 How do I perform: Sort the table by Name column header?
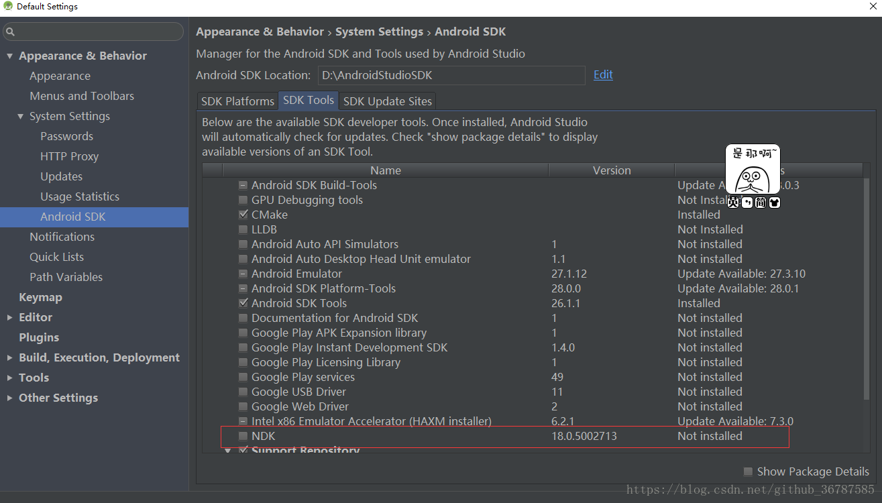(386, 170)
